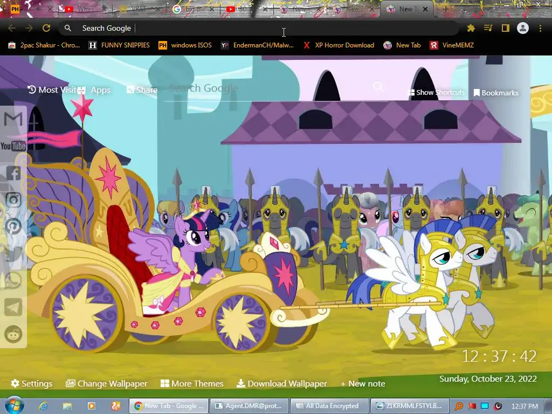Open the EndermanCH/Malw... bookmark
552x414 pixels.
(257, 45)
